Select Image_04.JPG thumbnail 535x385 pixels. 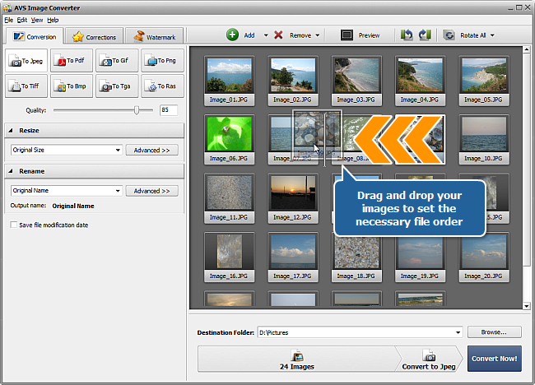tap(420, 81)
